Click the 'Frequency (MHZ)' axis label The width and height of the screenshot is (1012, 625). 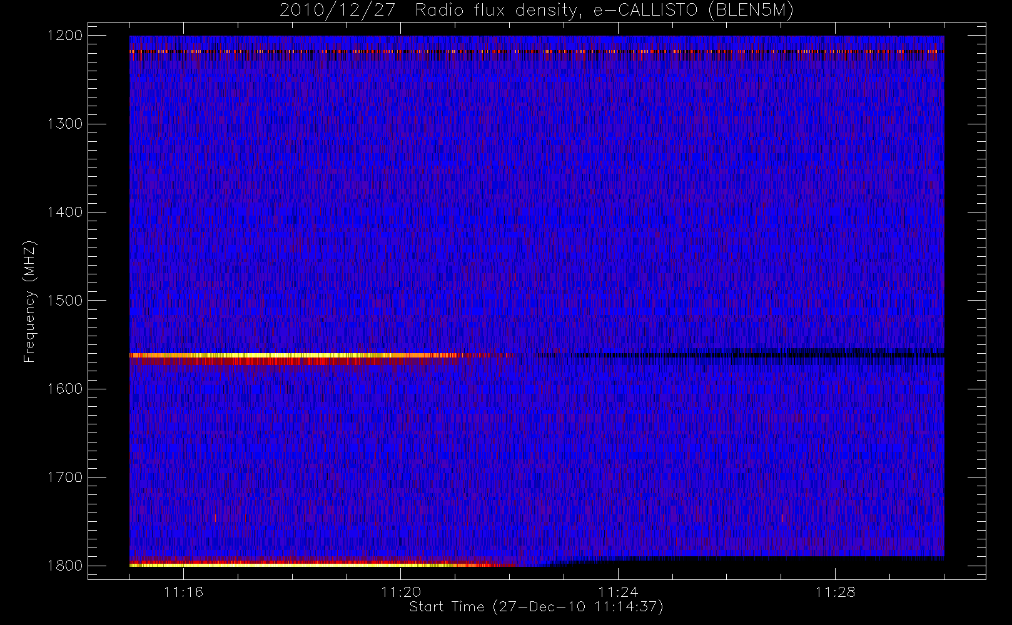29,301
